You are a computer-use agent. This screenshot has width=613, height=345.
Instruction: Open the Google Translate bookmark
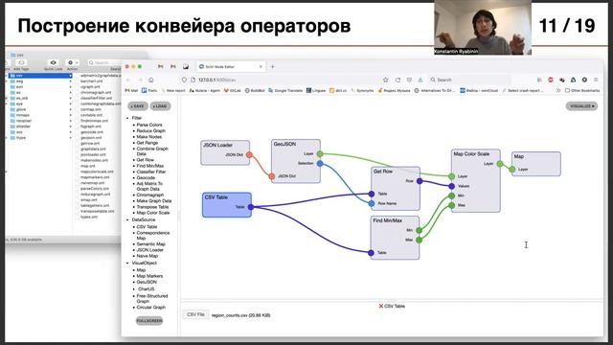(x=285, y=90)
